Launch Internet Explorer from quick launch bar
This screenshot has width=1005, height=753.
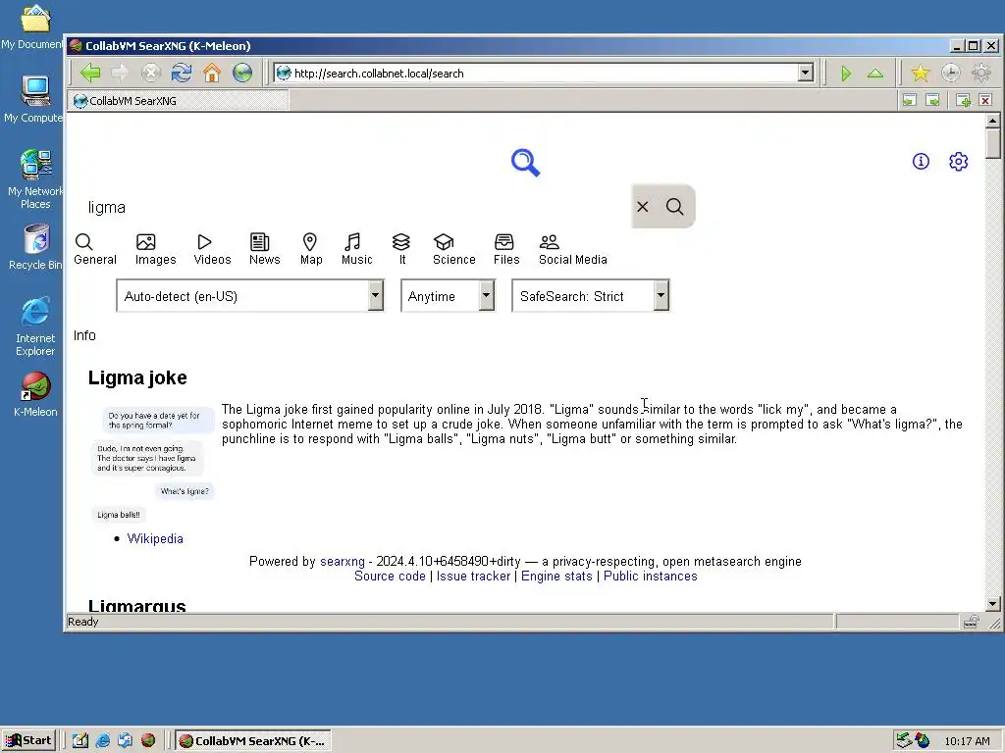pyautogui.click(x=102, y=741)
